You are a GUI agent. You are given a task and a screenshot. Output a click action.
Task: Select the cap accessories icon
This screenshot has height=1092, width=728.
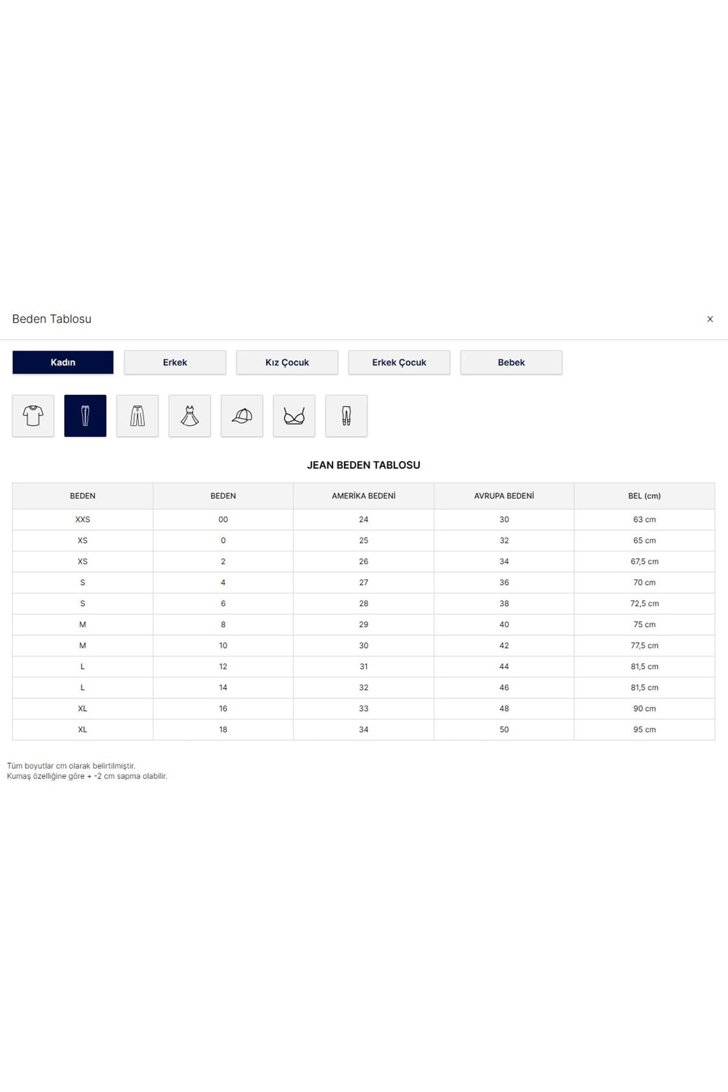point(242,416)
